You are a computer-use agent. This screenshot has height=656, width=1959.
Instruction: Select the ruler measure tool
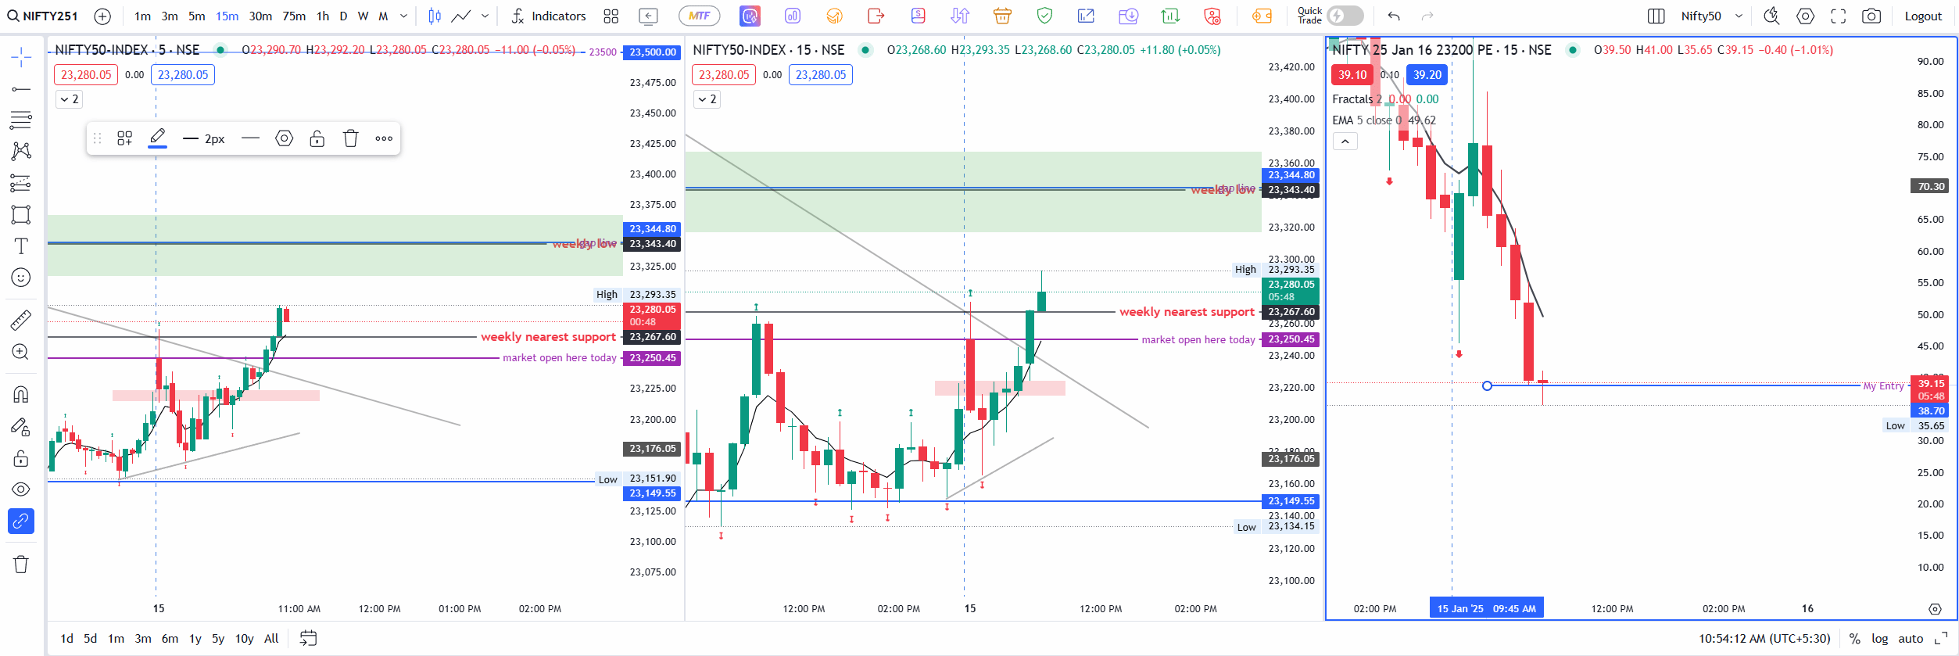21,319
